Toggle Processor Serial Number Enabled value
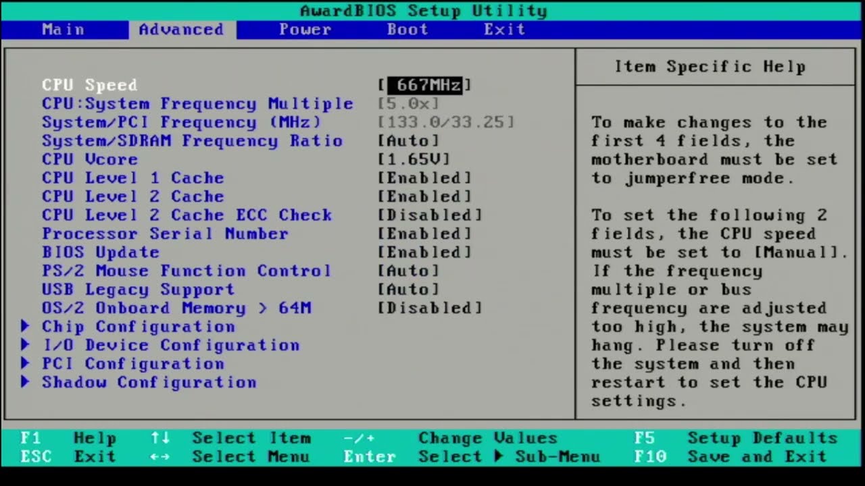Screen dimensions: 865x486 pos(424,234)
